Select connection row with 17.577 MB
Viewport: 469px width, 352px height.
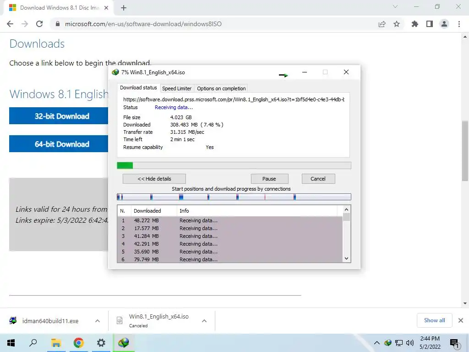tap(230, 228)
